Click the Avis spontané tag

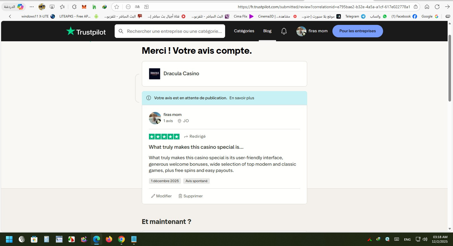pyautogui.click(x=196, y=181)
